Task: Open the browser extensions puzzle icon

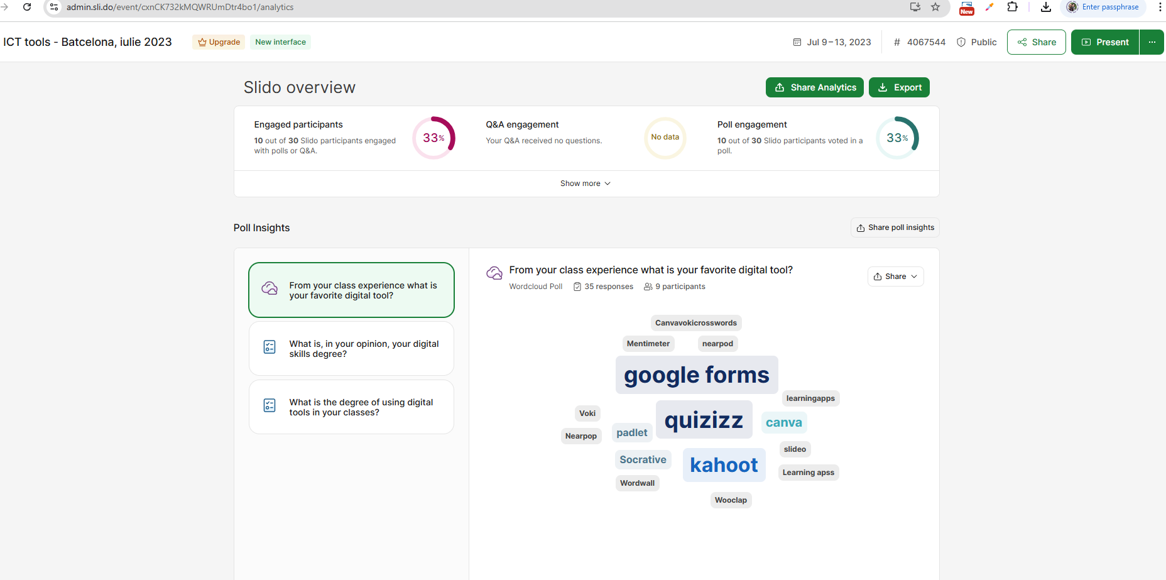Action: point(1012,7)
